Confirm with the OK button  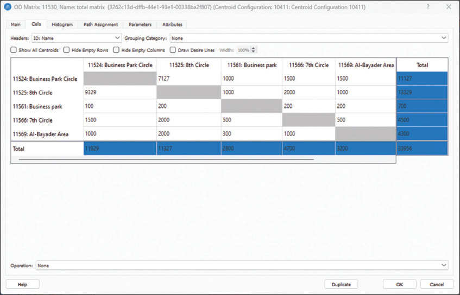(399, 284)
